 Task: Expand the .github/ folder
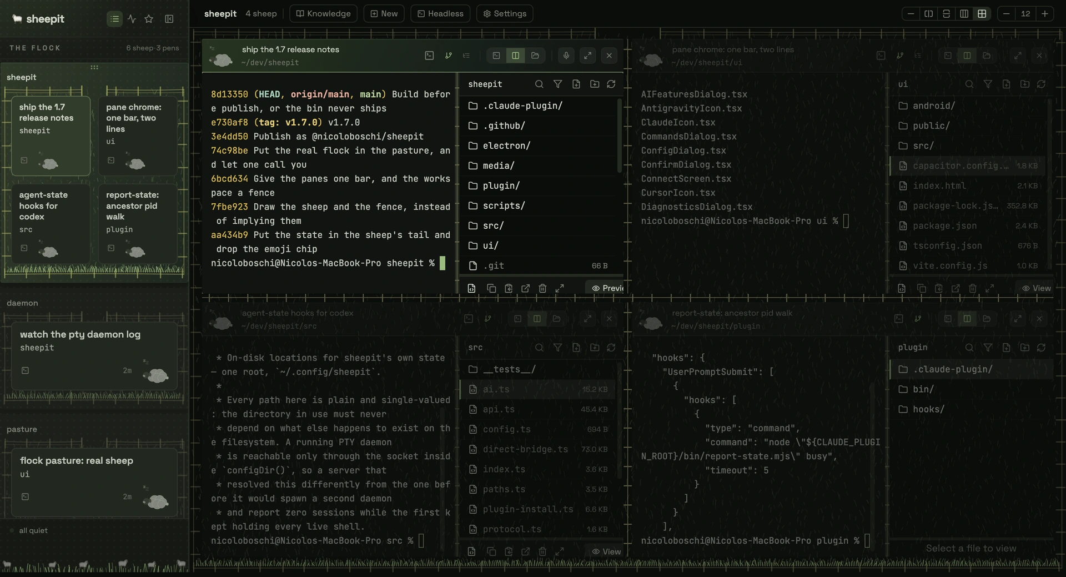(x=537, y=126)
